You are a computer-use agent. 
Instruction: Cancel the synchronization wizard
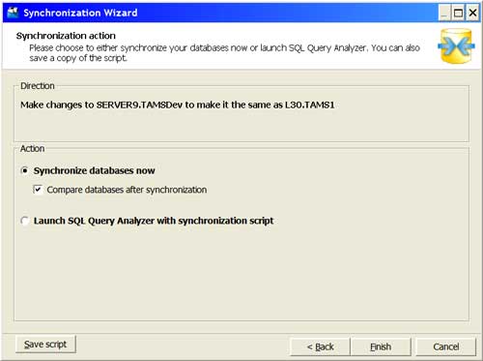(x=446, y=346)
